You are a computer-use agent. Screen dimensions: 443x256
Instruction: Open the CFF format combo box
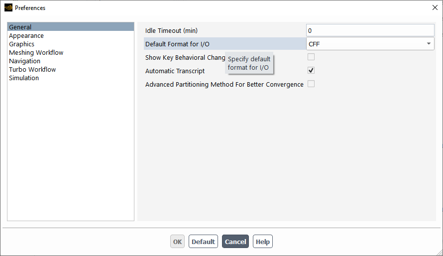point(370,44)
